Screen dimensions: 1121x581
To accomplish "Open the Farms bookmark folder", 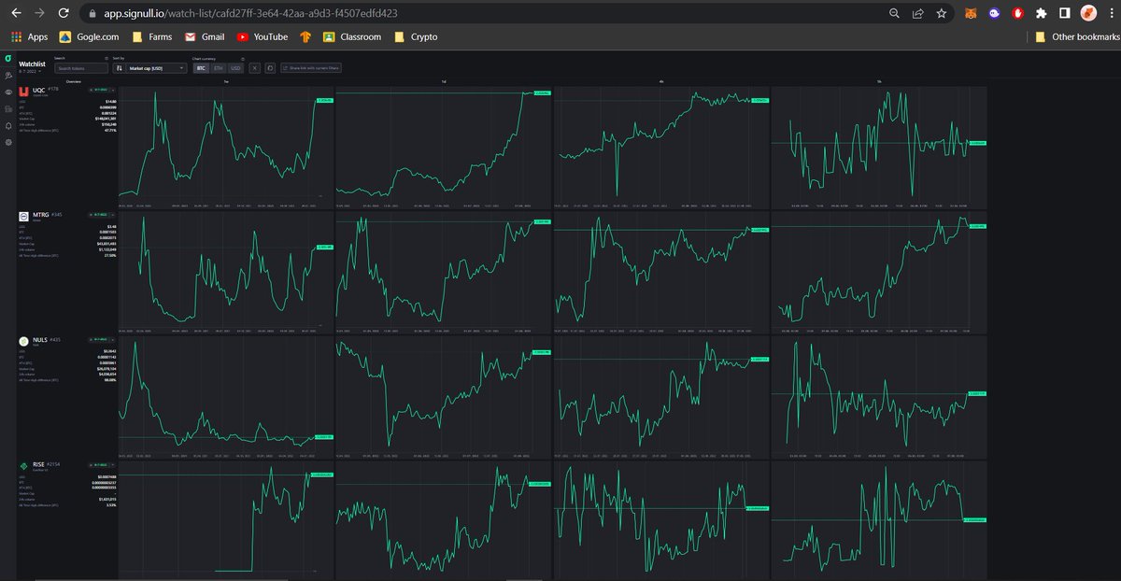I will [x=152, y=36].
